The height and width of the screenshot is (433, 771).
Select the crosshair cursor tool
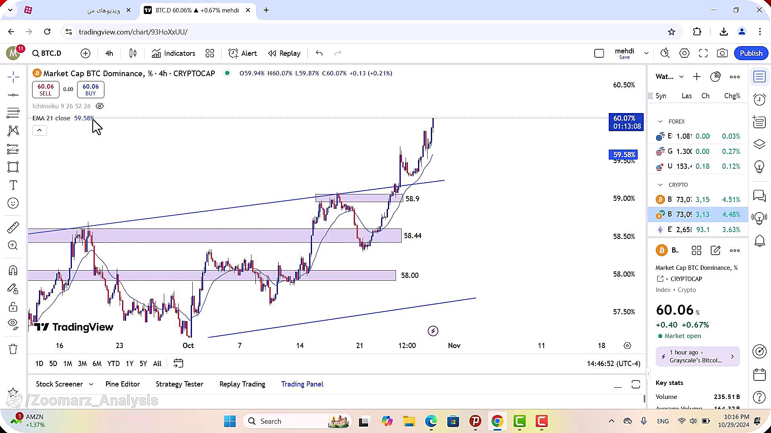click(13, 77)
